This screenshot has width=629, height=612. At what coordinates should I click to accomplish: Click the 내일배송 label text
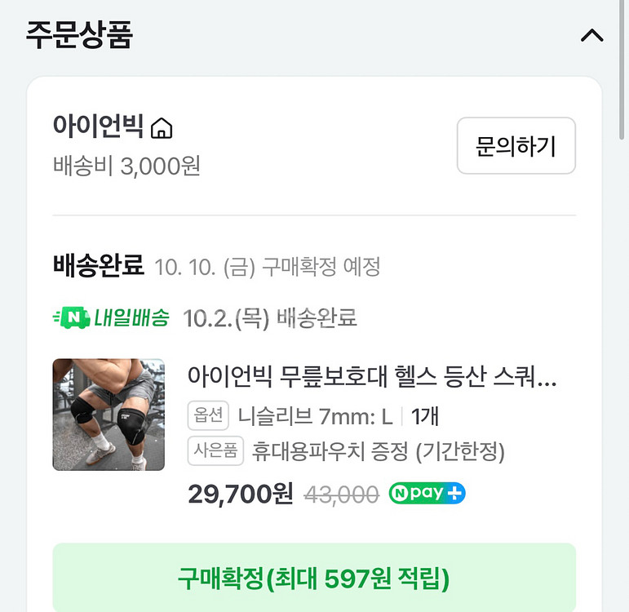pos(131,317)
